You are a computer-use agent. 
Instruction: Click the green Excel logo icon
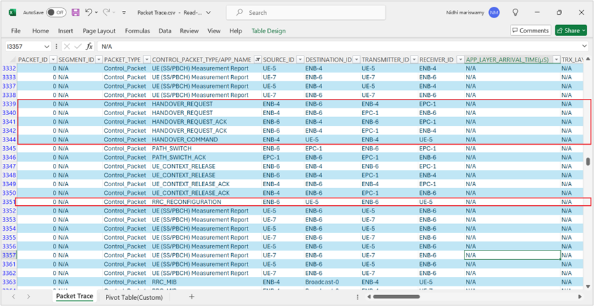(13, 12)
